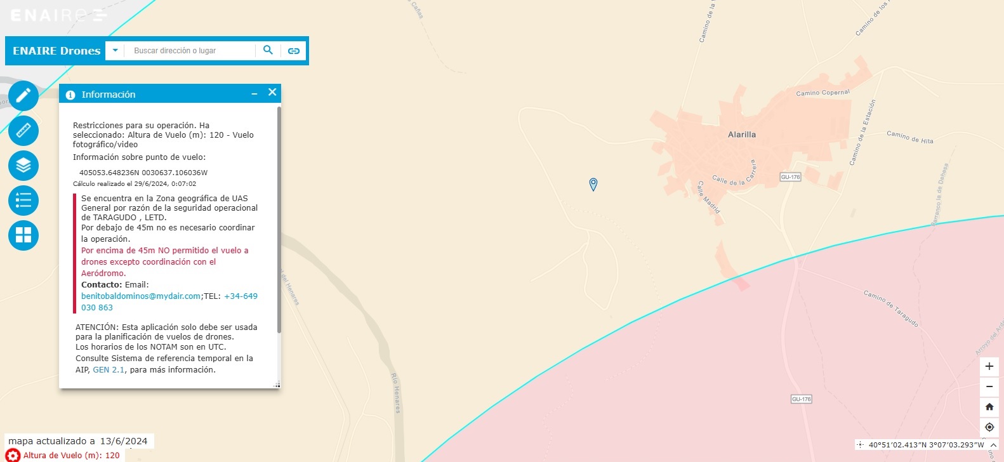Viewport: 1004px width, 462px height.
Task: Locate my position on map
Action: click(x=989, y=427)
